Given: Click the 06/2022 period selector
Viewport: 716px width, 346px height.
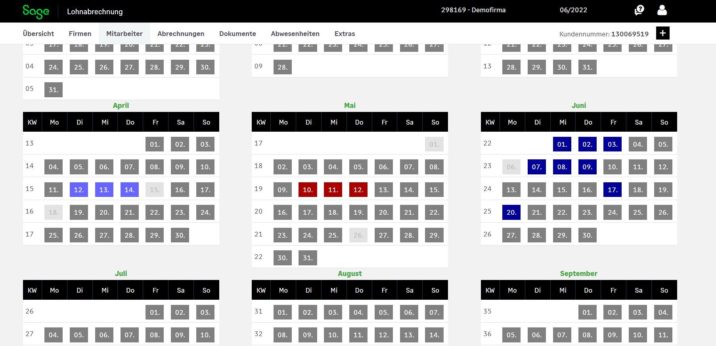Looking at the screenshot, I should tap(573, 10).
